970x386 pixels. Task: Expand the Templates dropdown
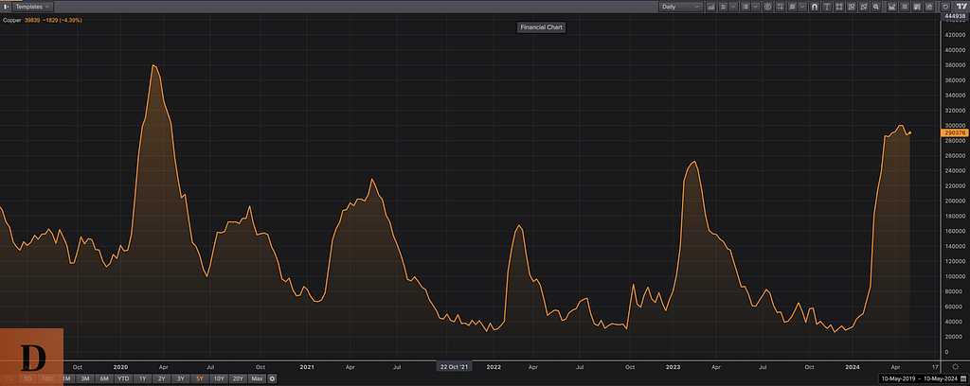click(x=34, y=7)
